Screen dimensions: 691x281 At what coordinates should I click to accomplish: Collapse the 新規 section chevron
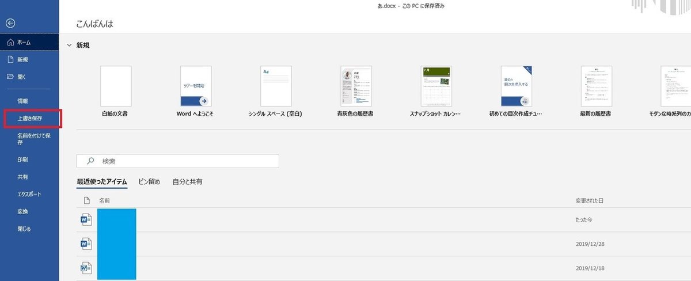click(x=69, y=45)
